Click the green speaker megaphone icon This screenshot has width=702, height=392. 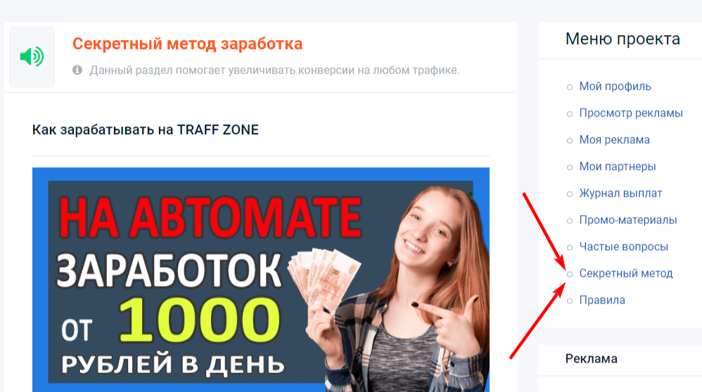32,57
